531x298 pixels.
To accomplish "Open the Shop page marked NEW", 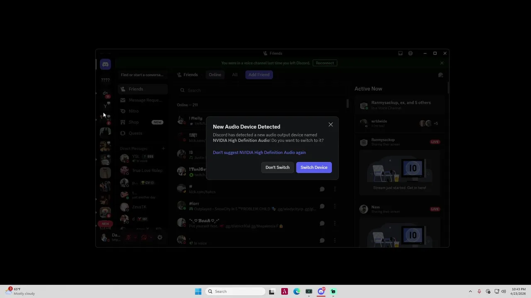I will [x=143, y=122].
